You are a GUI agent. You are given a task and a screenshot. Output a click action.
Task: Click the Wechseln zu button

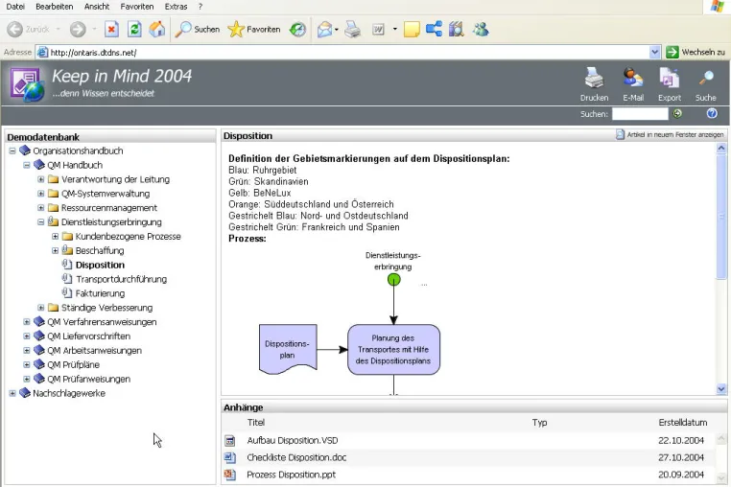tap(696, 52)
